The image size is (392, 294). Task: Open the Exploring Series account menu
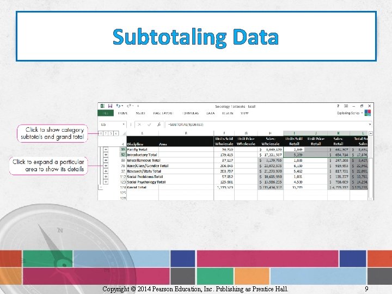point(350,113)
